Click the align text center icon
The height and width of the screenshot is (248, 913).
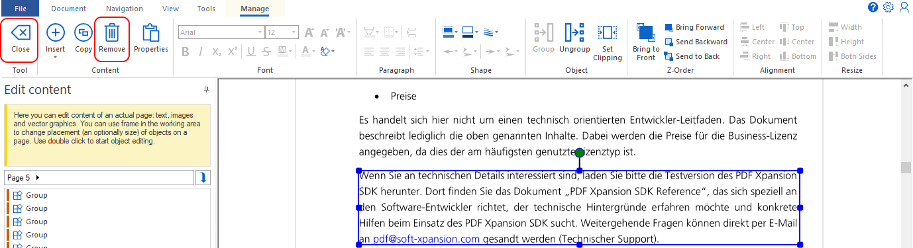coord(385,51)
